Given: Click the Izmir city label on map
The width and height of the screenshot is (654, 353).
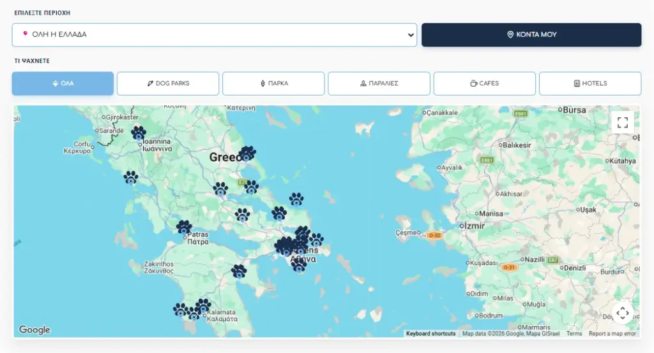Looking at the screenshot, I should [x=475, y=226].
